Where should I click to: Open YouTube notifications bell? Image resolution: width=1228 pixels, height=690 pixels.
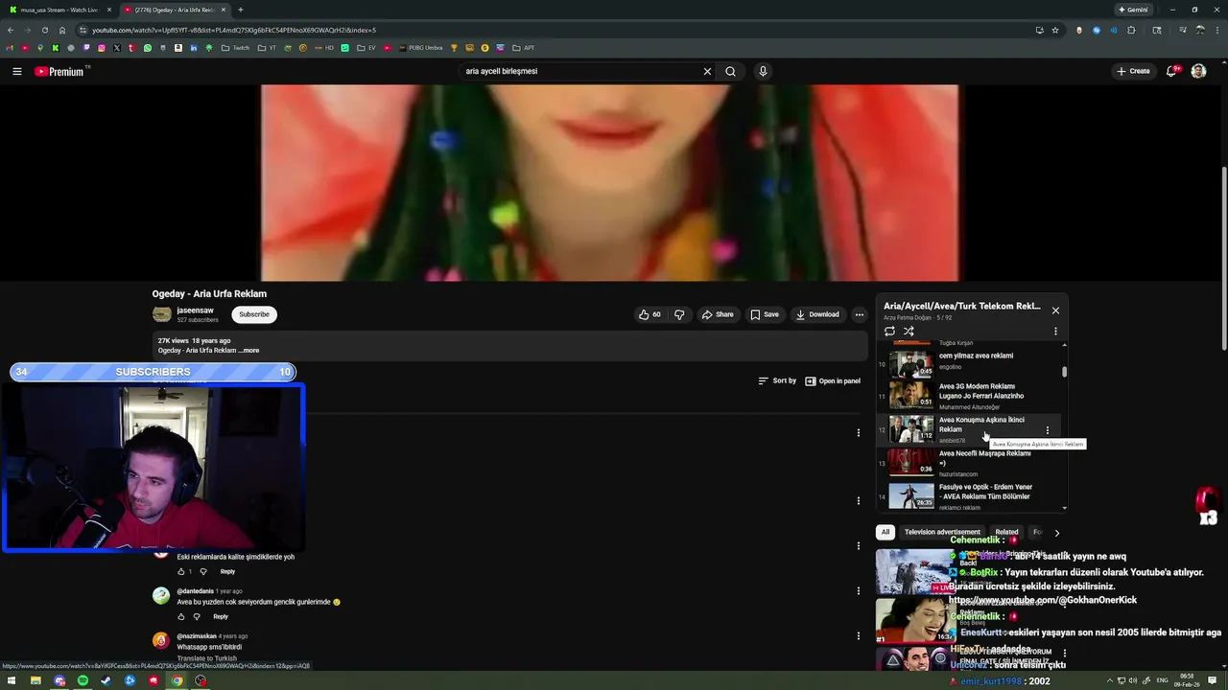(1171, 71)
